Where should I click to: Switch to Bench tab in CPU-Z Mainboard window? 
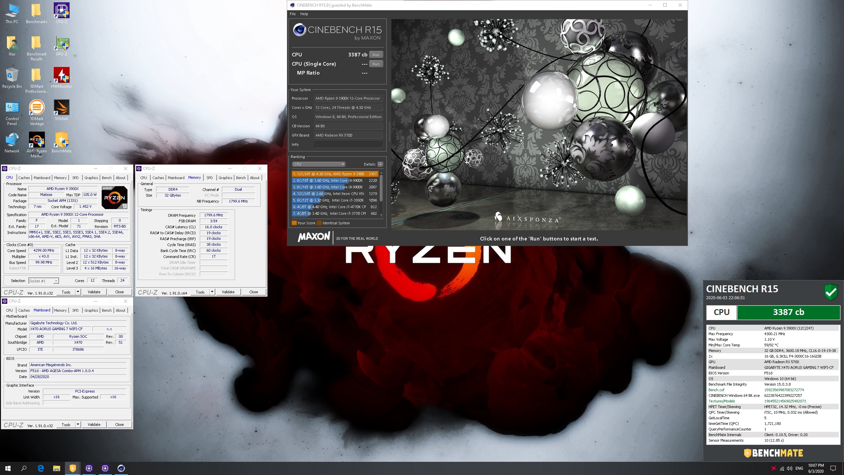coord(106,310)
